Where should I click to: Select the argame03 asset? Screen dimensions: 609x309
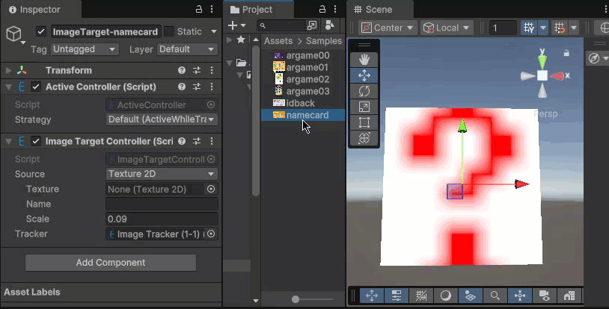click(x=303, y=92)
